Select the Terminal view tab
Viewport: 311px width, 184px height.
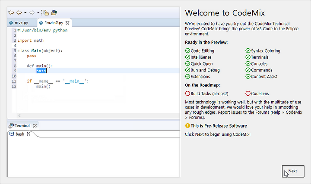coord(22,126)
